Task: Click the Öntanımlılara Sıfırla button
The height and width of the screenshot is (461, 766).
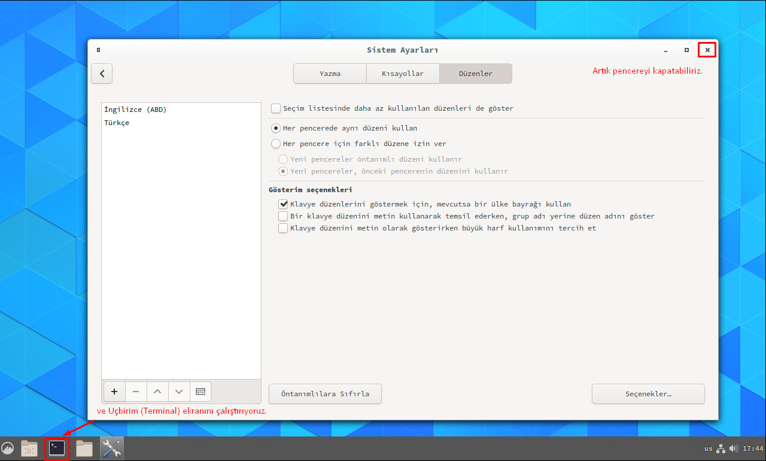Action: click(325, 393)
